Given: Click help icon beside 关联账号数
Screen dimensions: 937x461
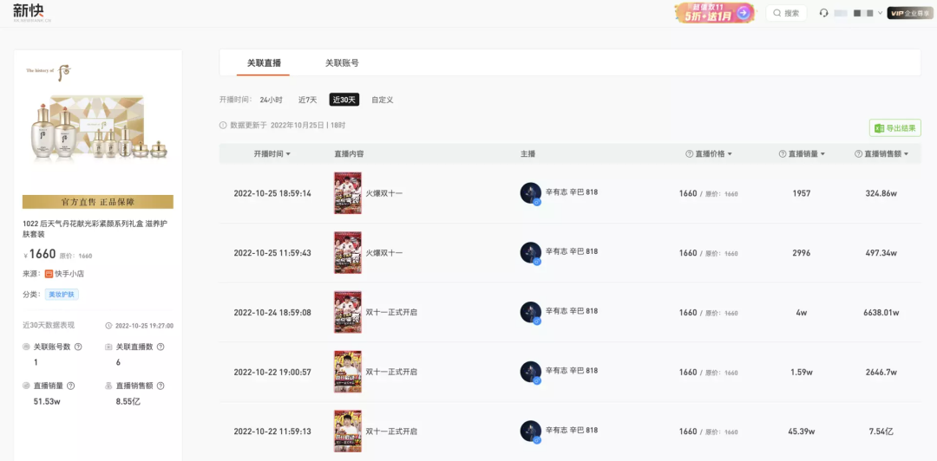Looking at the screenshot, I should (78, 347).
